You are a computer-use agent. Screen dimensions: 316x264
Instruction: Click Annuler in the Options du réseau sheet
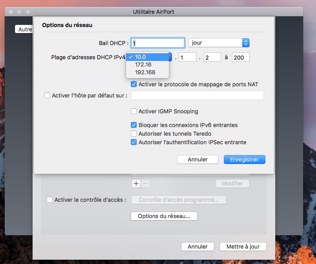tap(198, 159)
